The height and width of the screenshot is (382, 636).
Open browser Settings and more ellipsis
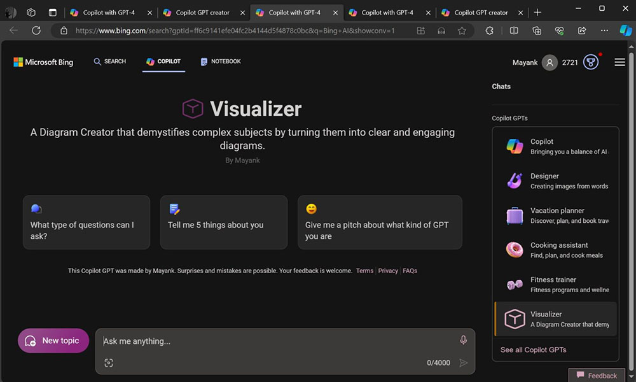pos(604,31)
